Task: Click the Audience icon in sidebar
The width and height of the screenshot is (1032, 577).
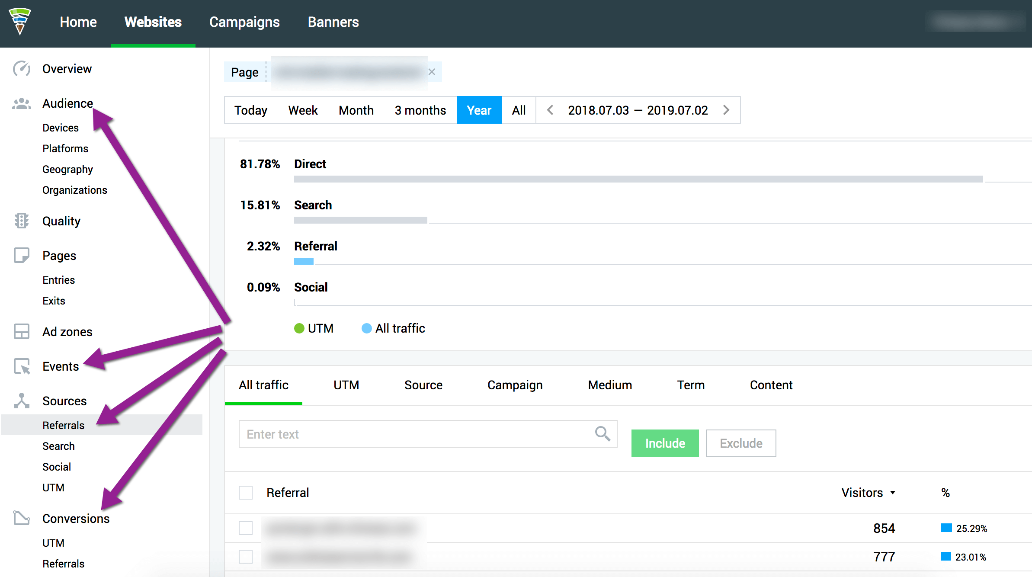Action: pos(21,103)
